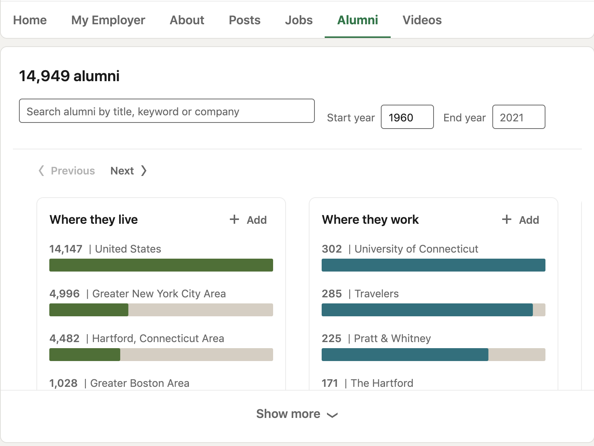Viewport: 594px width, 446px height.
Task: Go to Next insights page
Action: [x=129, y=171]
